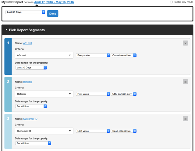This screenshot has height=151, width=195.
Task: Click the Customer ID name link
Action: tap(30, 119)
